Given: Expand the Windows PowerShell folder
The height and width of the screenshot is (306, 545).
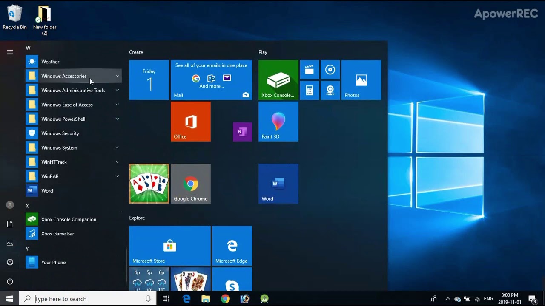Looking at the screenshot, I should [x=74, y=119].
